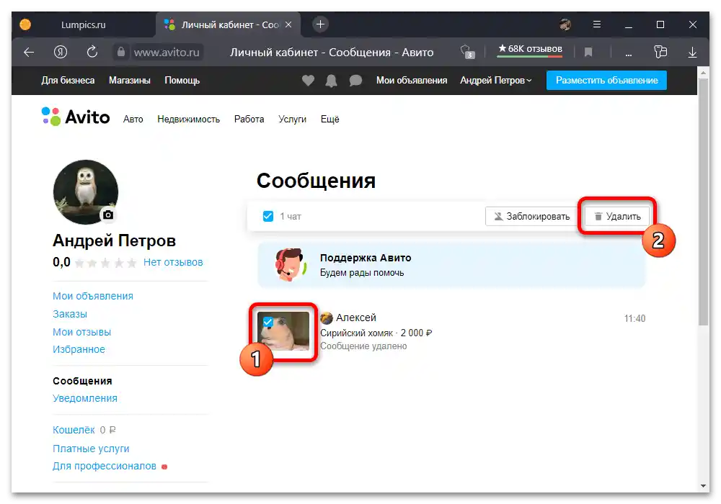Open the Магазины menu item
Image resolution: width=721 pixels, height=504 pixels.
[x=130, y=81]
